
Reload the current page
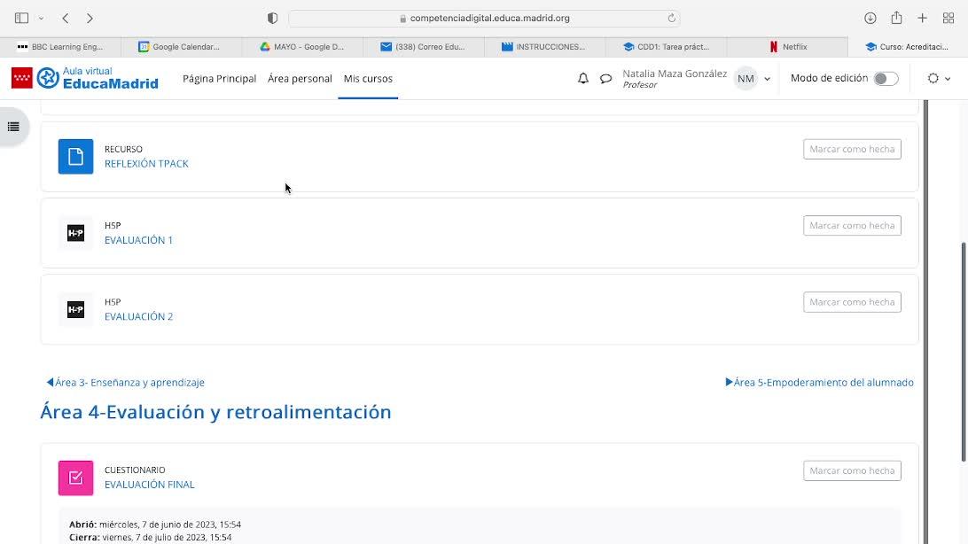[x=672, y=18]
